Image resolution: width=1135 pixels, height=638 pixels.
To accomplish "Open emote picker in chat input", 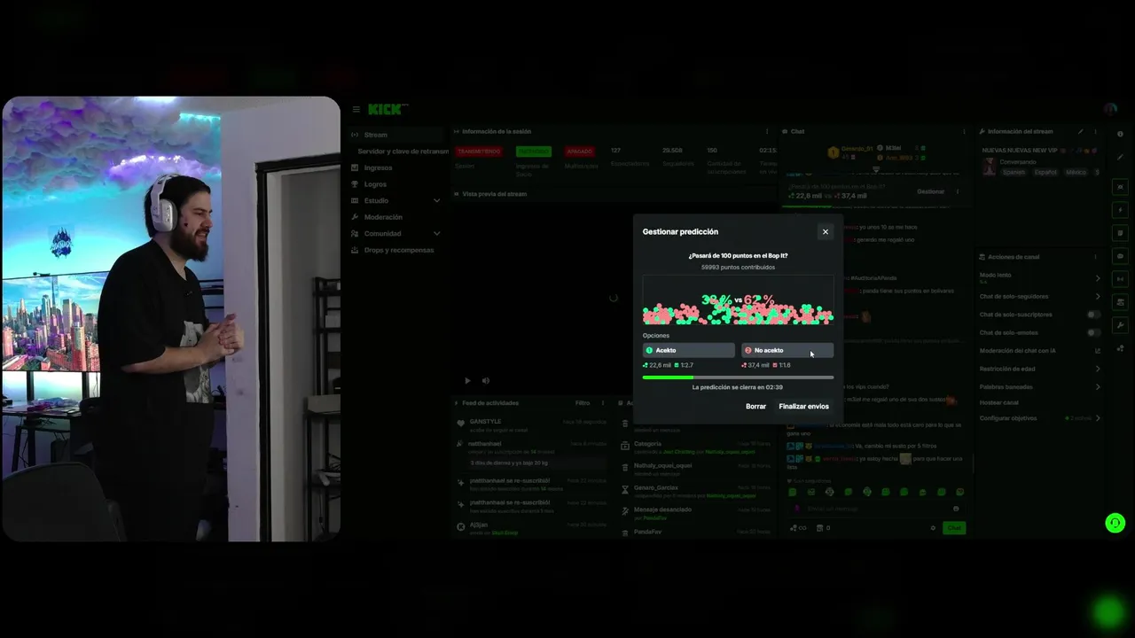I will point(955,509).
